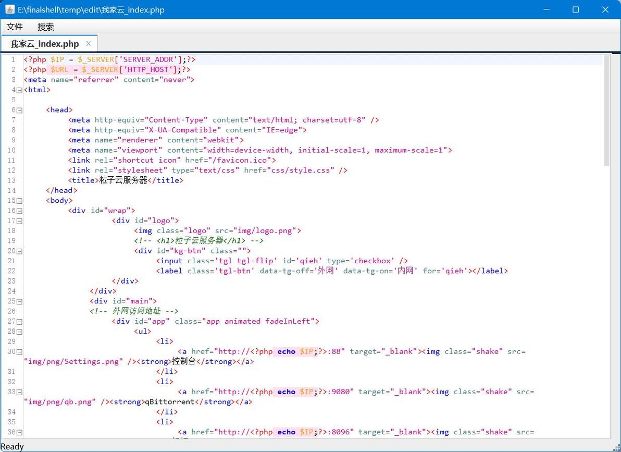Click "viewport" value on line 10
This screenshot has width=621, height=452.
(140, 150)
